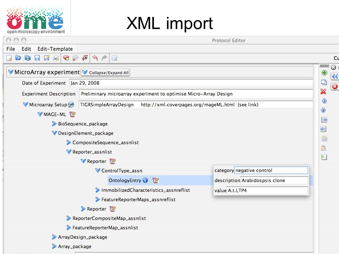Expand the BioSequence_package node
339x254 pixels.
pos(54,124)
